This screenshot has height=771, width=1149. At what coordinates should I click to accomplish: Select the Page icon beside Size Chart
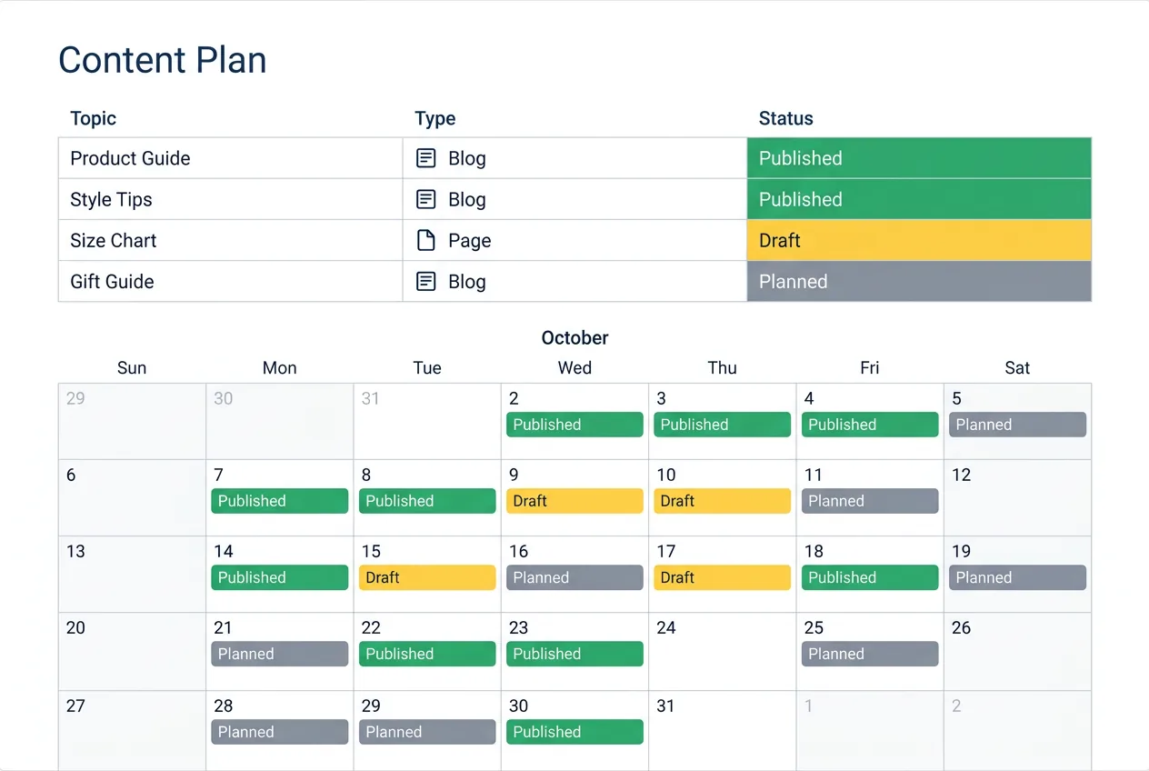425,240
